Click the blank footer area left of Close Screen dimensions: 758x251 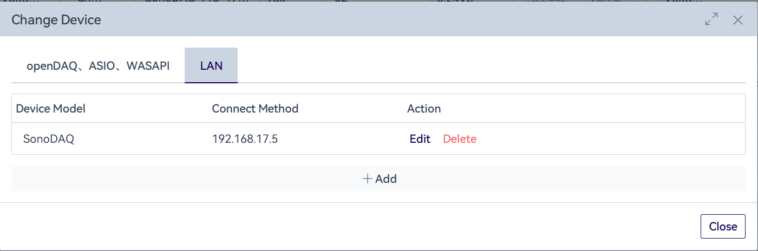(379, 226)
